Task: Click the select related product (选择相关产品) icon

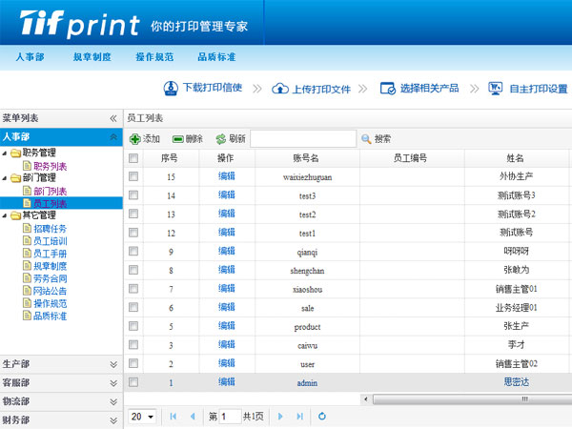Action: (x=388, y=88)
